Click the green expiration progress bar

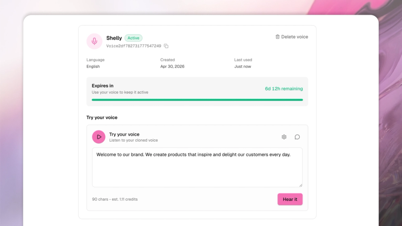click(197, 100)
